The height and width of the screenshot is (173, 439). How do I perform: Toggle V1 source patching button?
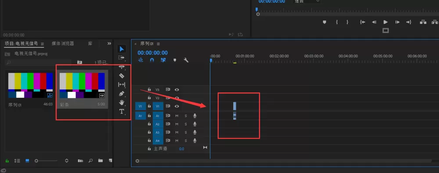[140, 106]
